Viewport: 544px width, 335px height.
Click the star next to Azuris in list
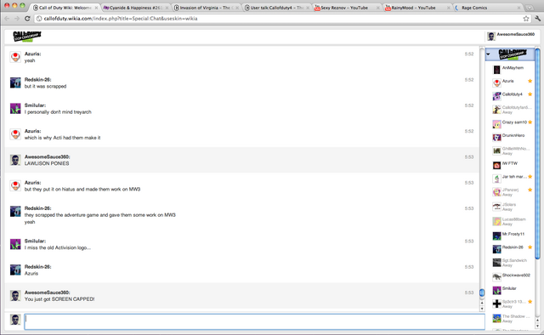point(530,81)
